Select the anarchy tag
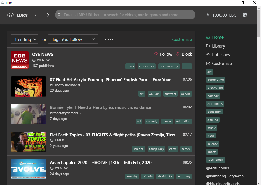The width and height of the screenshot is (261, 185). pyautogui.click(x=132, y=176)
